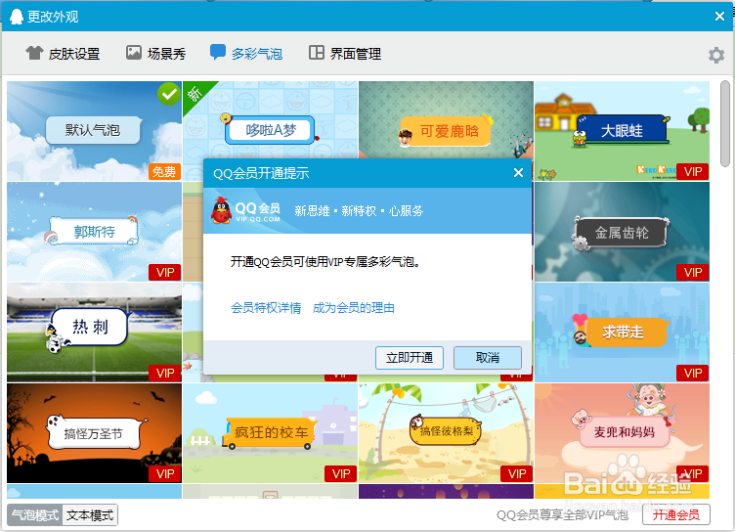The width and height of the screenshot is (735, 532).
Task: Select the 搞怪万圣节 bubble thumbnail
Action: [x=94, y=433]
